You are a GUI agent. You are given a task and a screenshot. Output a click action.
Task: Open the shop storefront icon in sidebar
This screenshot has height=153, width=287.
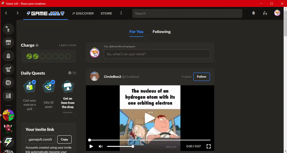(8, 42)
